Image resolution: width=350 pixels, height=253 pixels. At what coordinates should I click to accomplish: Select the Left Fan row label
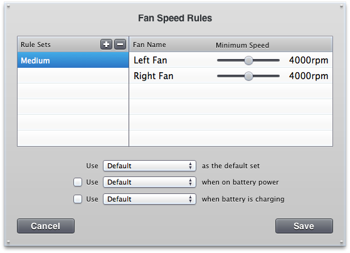tap(150, 60)
